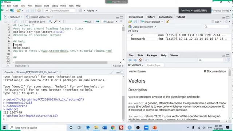Image resolution: width=233 pixels, height=131 pixels.
Task: Switch to the Plots tab
Action: pyautogui.click(x=140, y=55)
